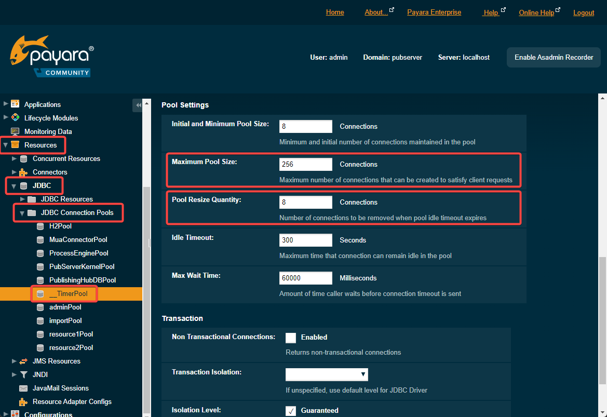Collapse the left navigation sidebar
Image resolution: width=607 pixels, height=417 pixels.
tap(138, 105)
